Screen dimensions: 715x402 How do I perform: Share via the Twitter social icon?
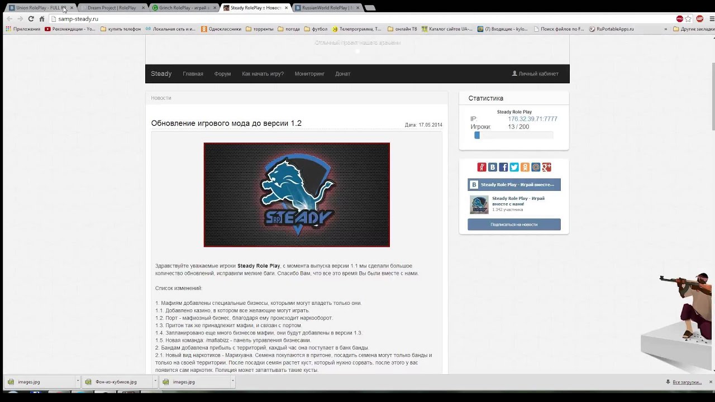pyautogui.click(x=514, y=167)
